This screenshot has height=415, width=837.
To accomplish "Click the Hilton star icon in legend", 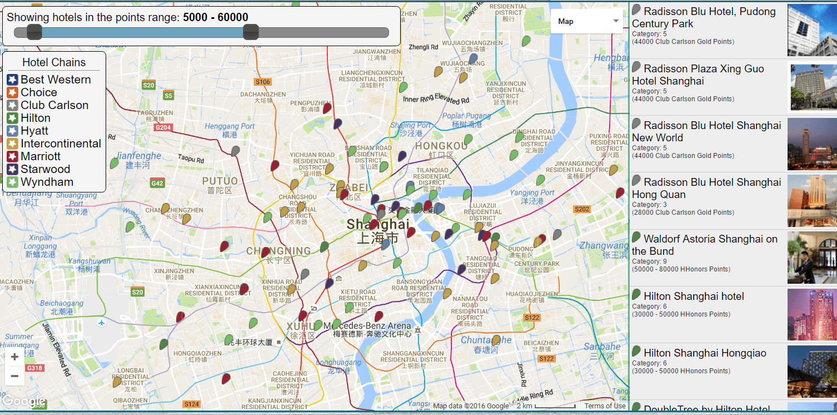I will point(12,118).
